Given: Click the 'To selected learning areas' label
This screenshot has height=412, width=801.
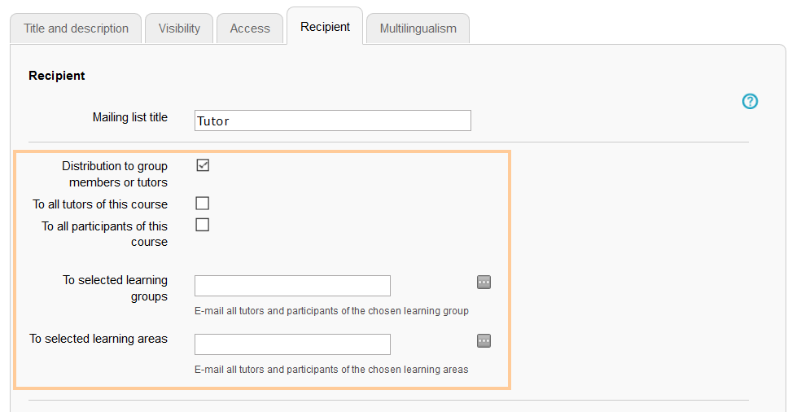Looking at the screenshot, I should click(x=98, y=339).
